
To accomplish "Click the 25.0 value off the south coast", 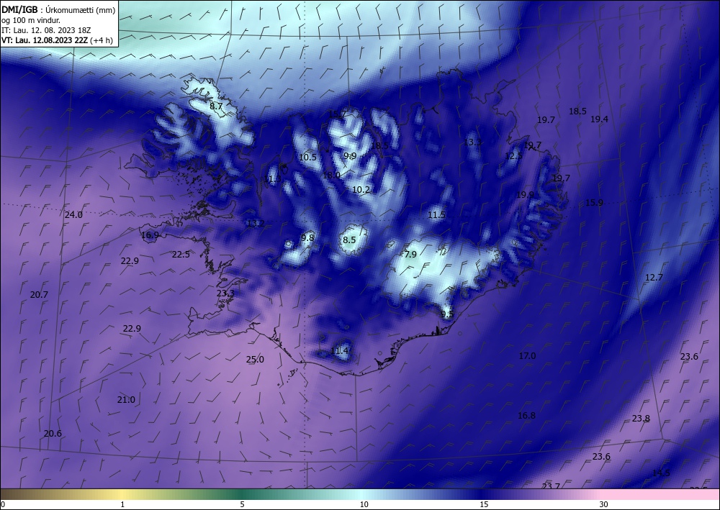I will (255, 360).
